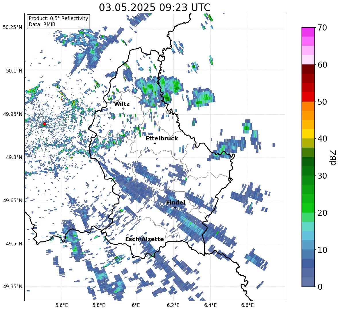Click the red radar site marker

(x=45, y=124)
